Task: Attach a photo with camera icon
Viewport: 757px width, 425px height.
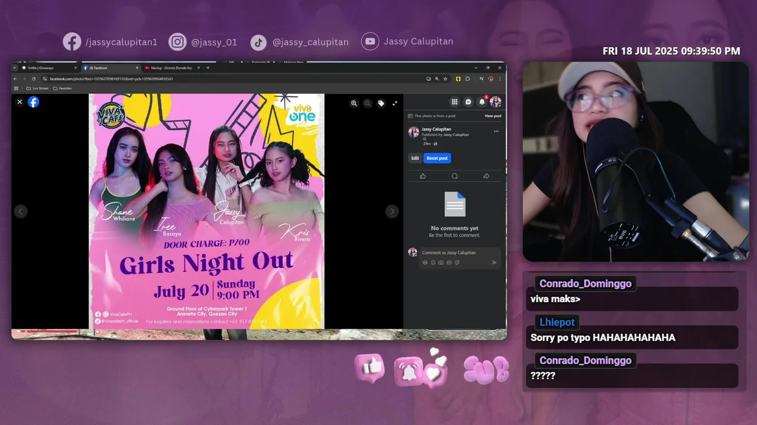Action: (x=441, y=262)
